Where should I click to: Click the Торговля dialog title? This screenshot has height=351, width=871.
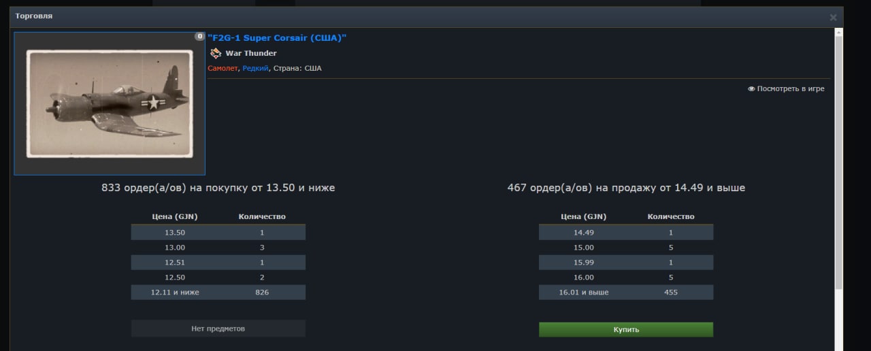[34, 16]
